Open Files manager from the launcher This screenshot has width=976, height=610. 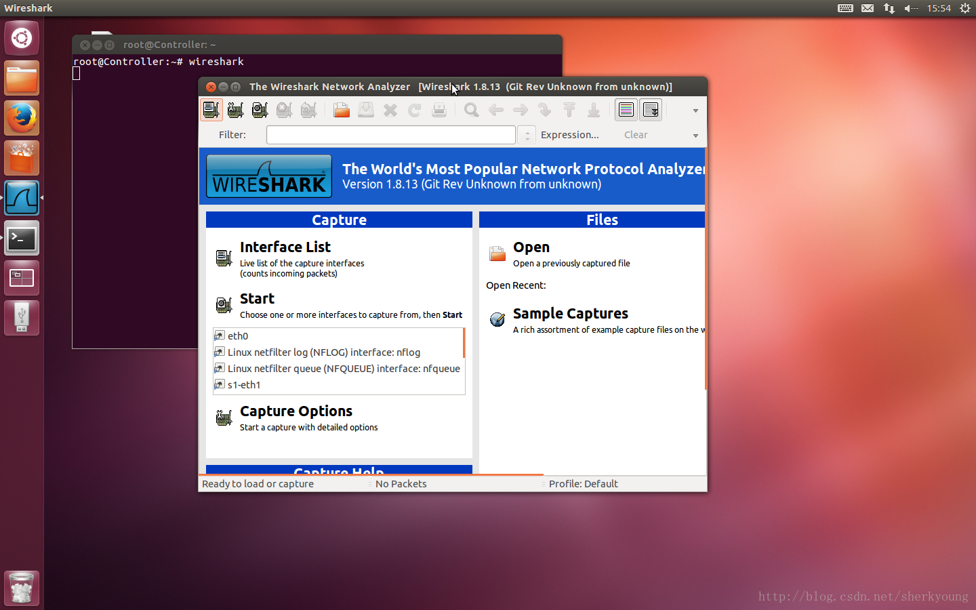pos(22,78)
